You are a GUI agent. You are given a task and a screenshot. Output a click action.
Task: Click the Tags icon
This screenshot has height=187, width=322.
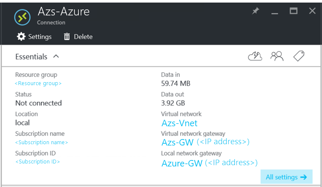click(298, 56)
